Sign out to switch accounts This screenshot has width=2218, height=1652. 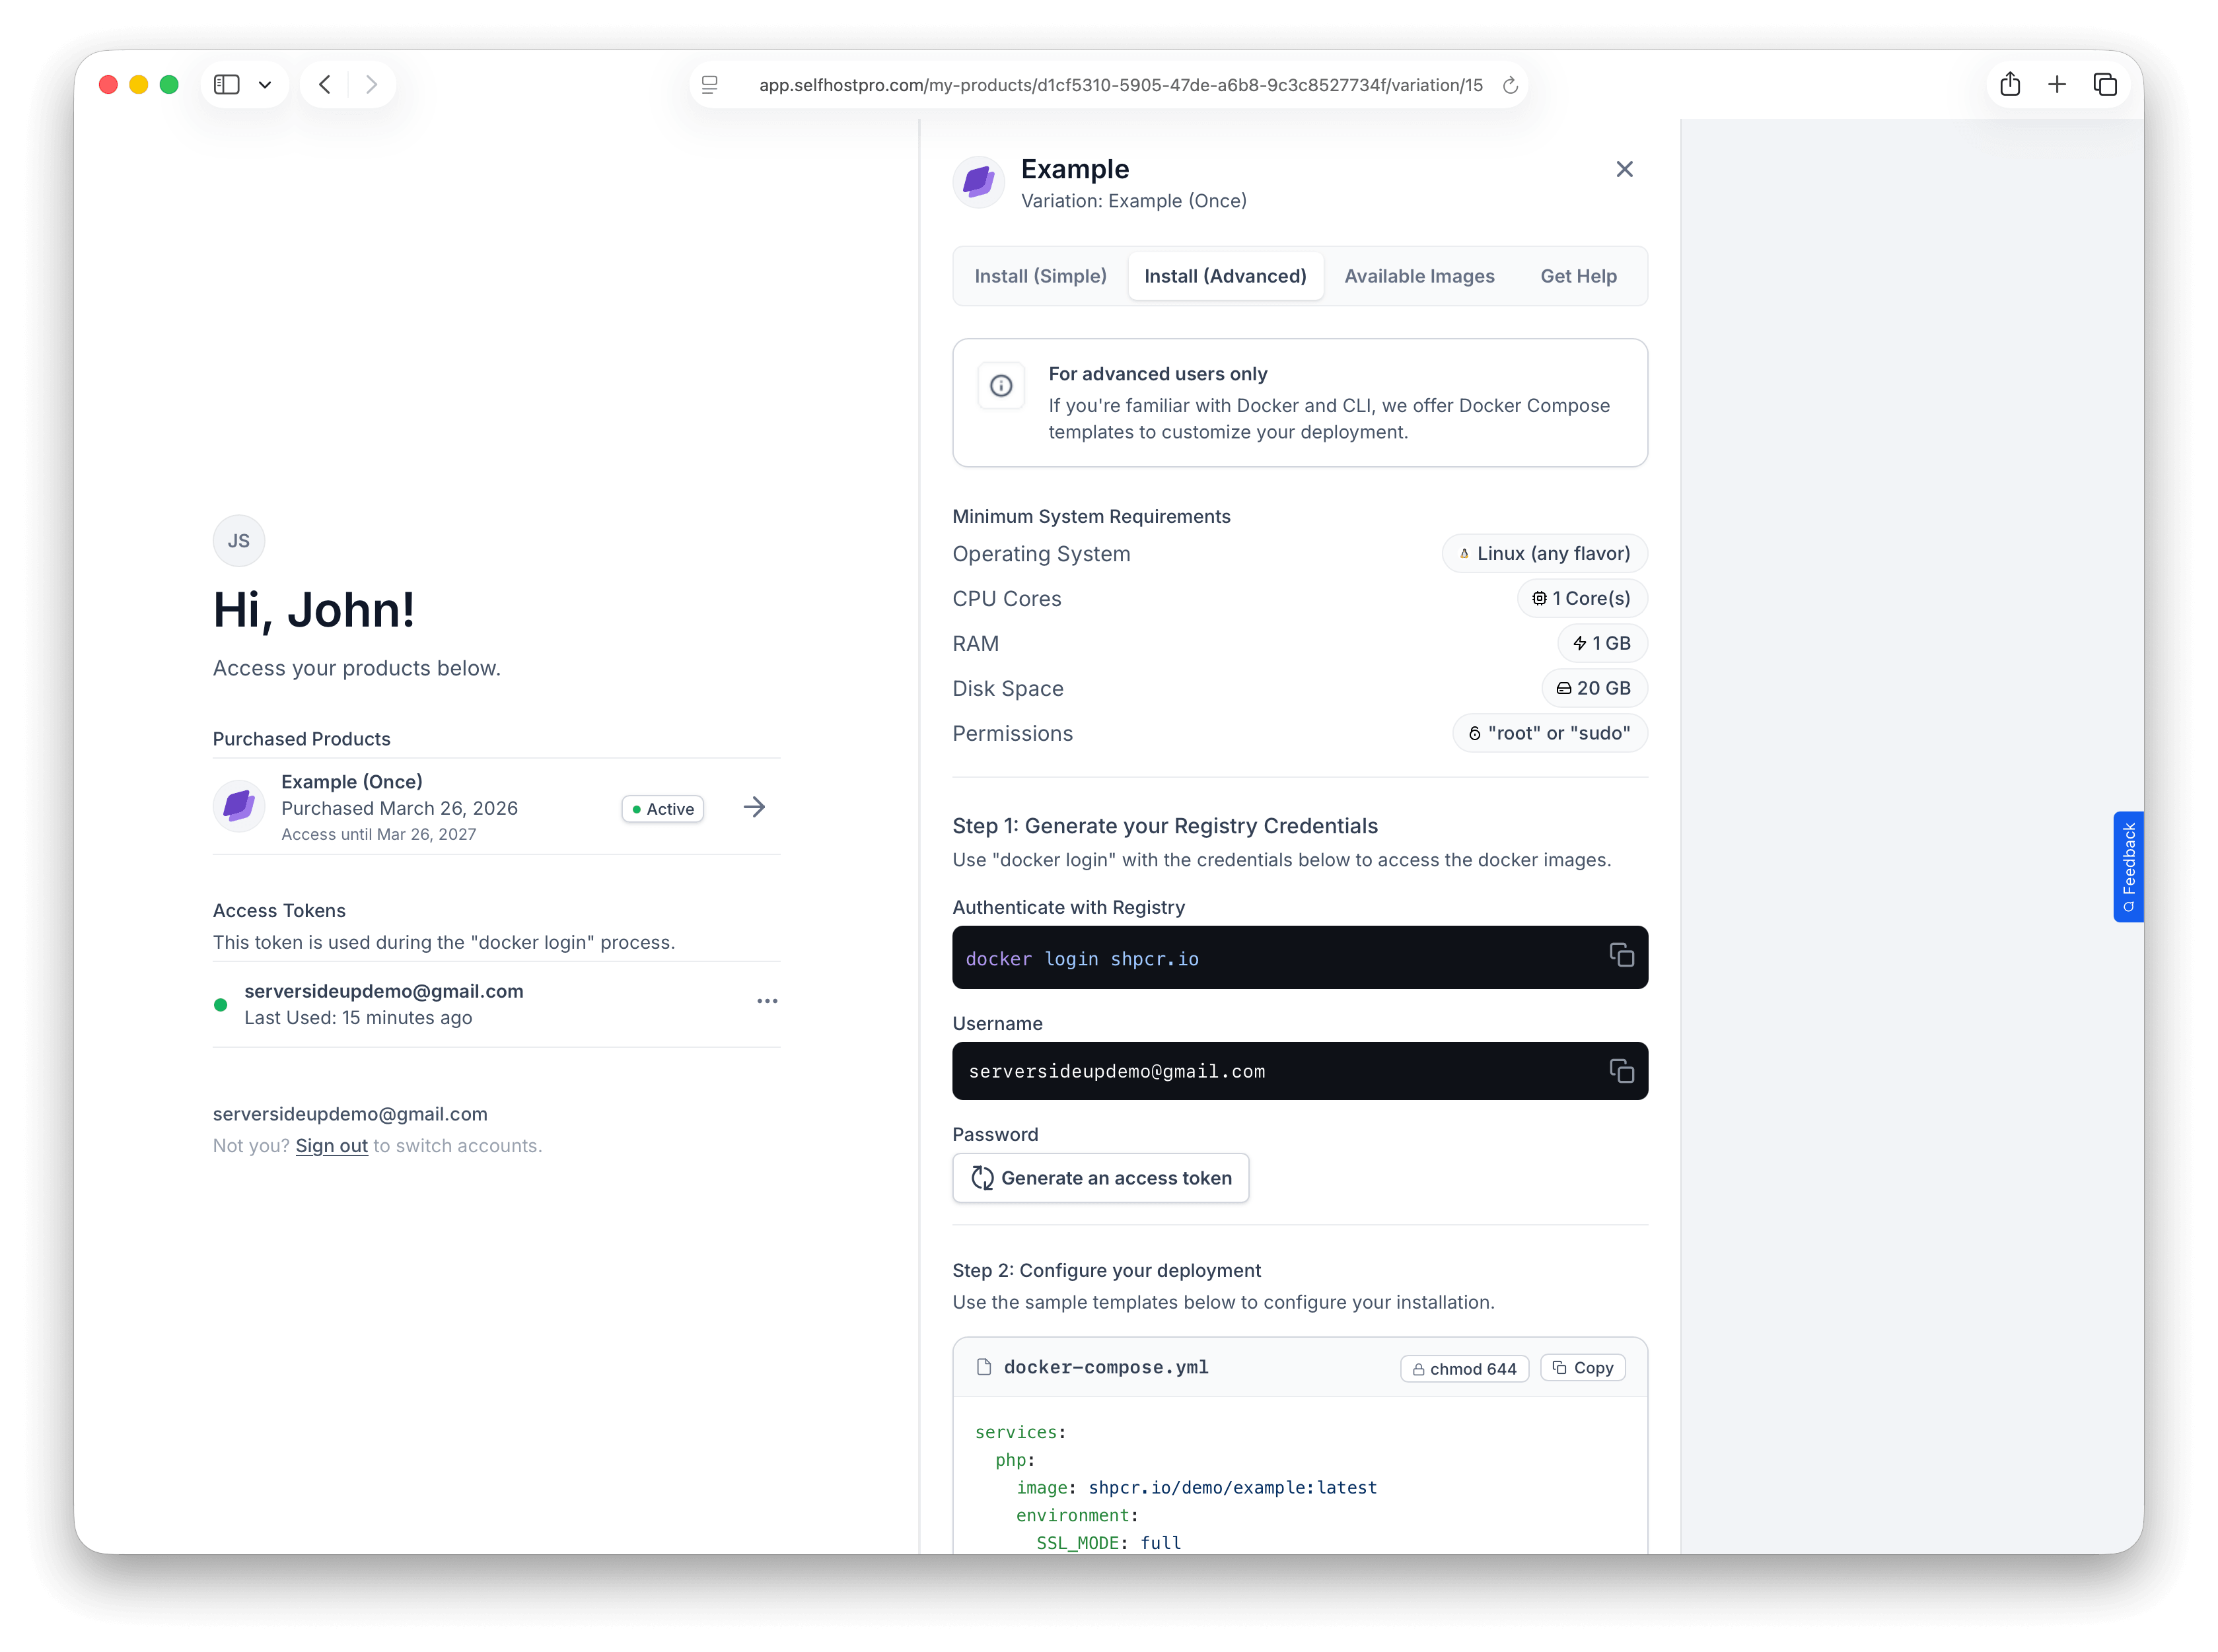[331, 1146]
